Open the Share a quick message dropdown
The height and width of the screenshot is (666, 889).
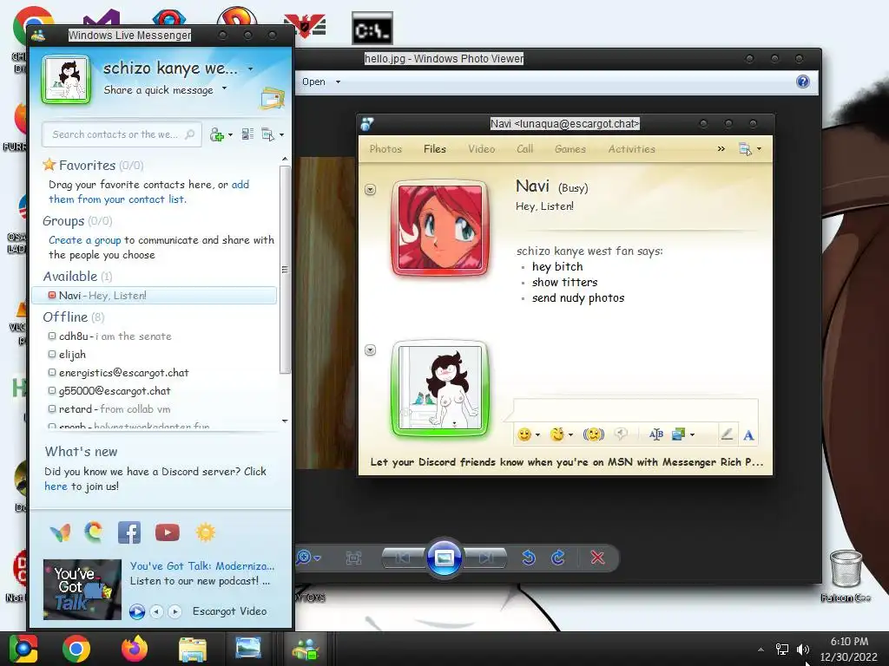[224, 88]
